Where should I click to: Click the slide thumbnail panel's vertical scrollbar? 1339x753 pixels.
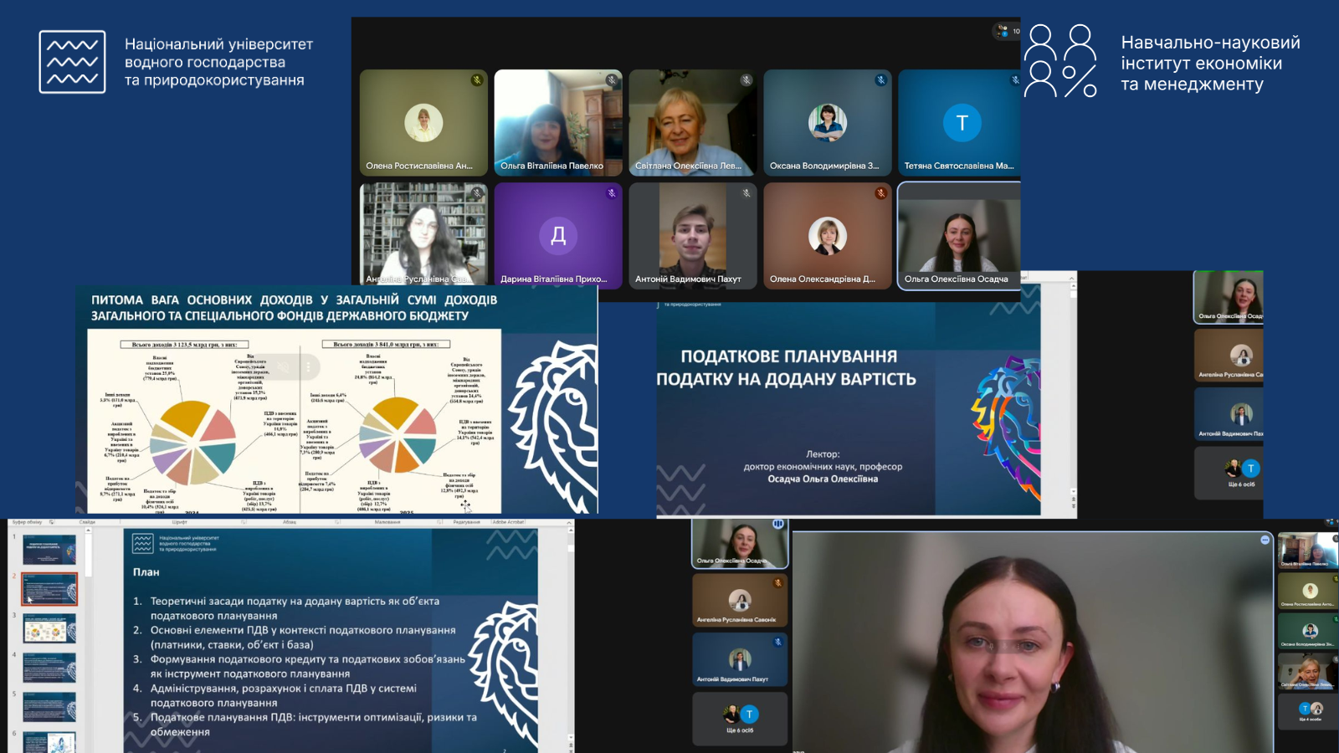tap(88, 636)
